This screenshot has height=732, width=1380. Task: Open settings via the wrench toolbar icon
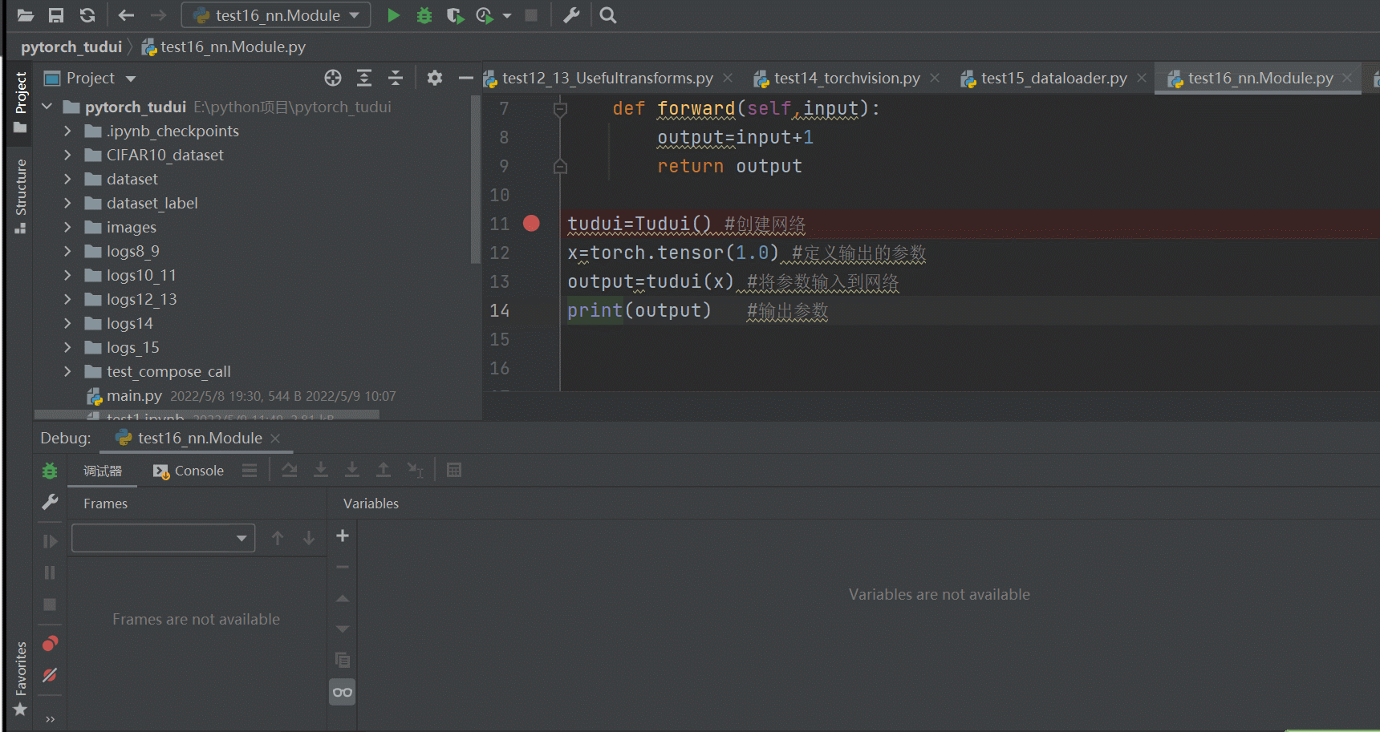pyautogui.click(x=571, y=15)
